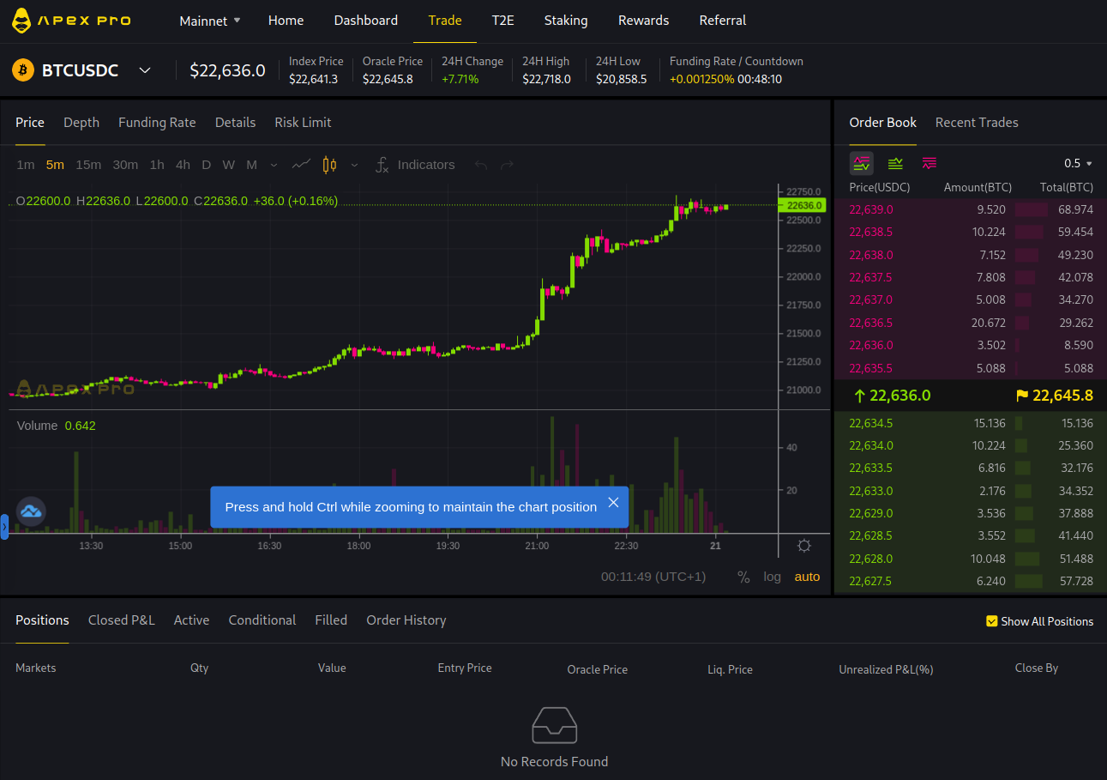
Task: Click ask price 22,639.0 in order book
Action: [870, 209]
